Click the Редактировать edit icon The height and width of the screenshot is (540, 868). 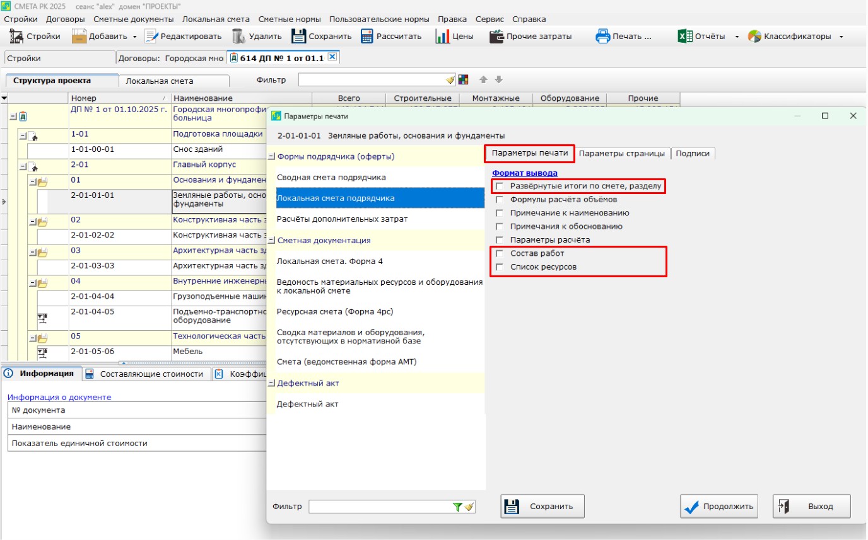click(x=151, y=37)
